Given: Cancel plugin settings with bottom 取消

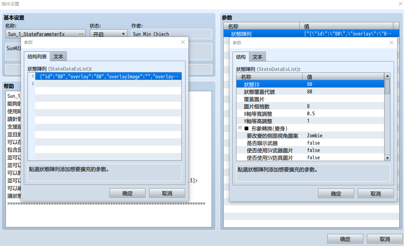Looking at the screenshot, I should (385, 239).
